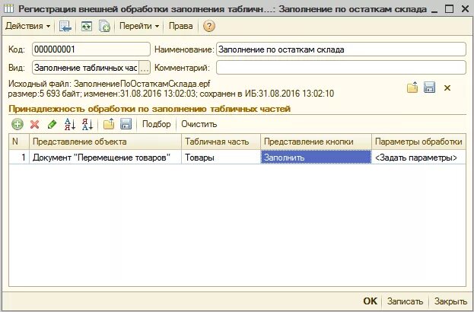Edit the row with the pencil icon

coord(52,124)
